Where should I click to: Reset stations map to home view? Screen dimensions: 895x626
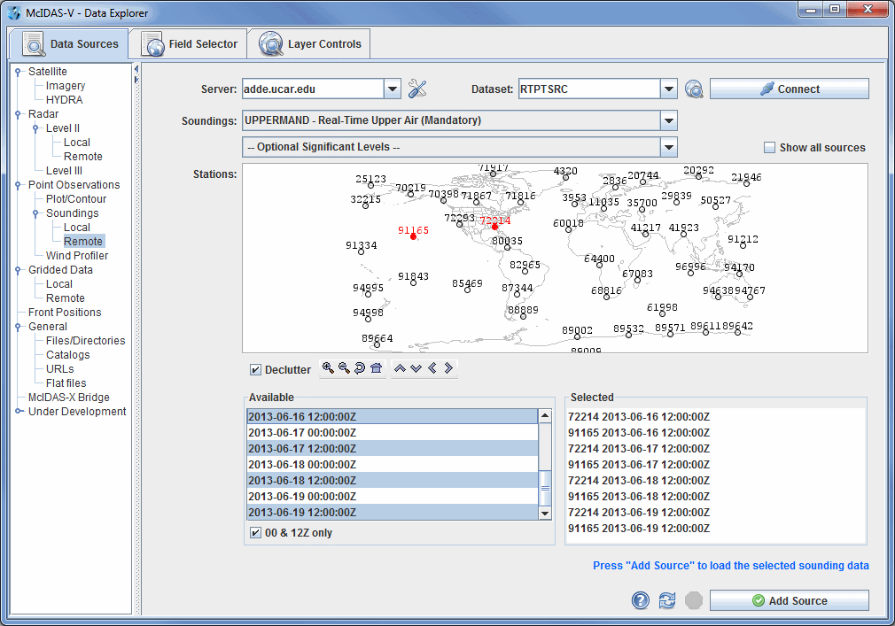click(376, 368)
